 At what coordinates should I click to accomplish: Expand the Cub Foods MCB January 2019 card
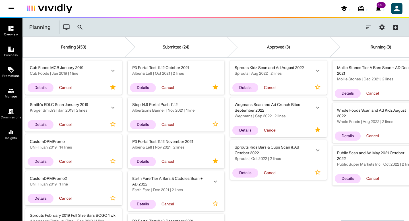[x=113, y=71]
